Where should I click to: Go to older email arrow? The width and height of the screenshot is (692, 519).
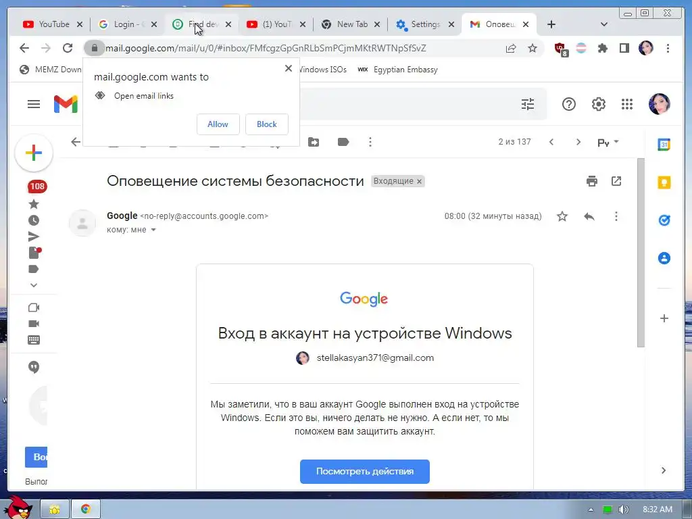[578, 142]
